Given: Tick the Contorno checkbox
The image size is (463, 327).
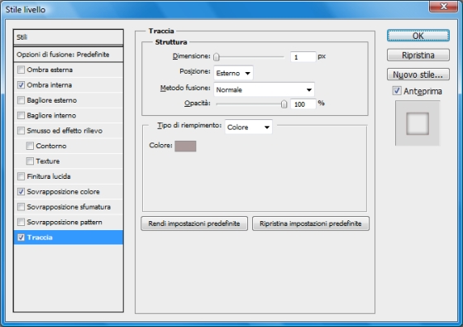Looking at the screenshot, I should click(30, 146).
